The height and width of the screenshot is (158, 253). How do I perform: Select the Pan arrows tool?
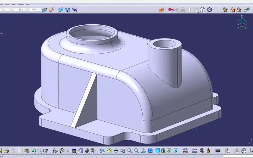(x=116, y=151)
